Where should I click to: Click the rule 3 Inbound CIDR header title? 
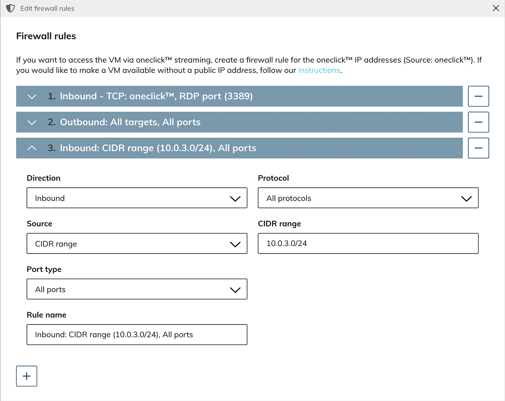[158, 148]
